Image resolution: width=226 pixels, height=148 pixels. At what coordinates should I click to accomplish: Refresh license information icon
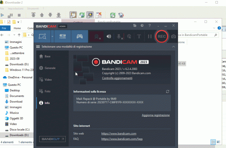click(168, 91)
